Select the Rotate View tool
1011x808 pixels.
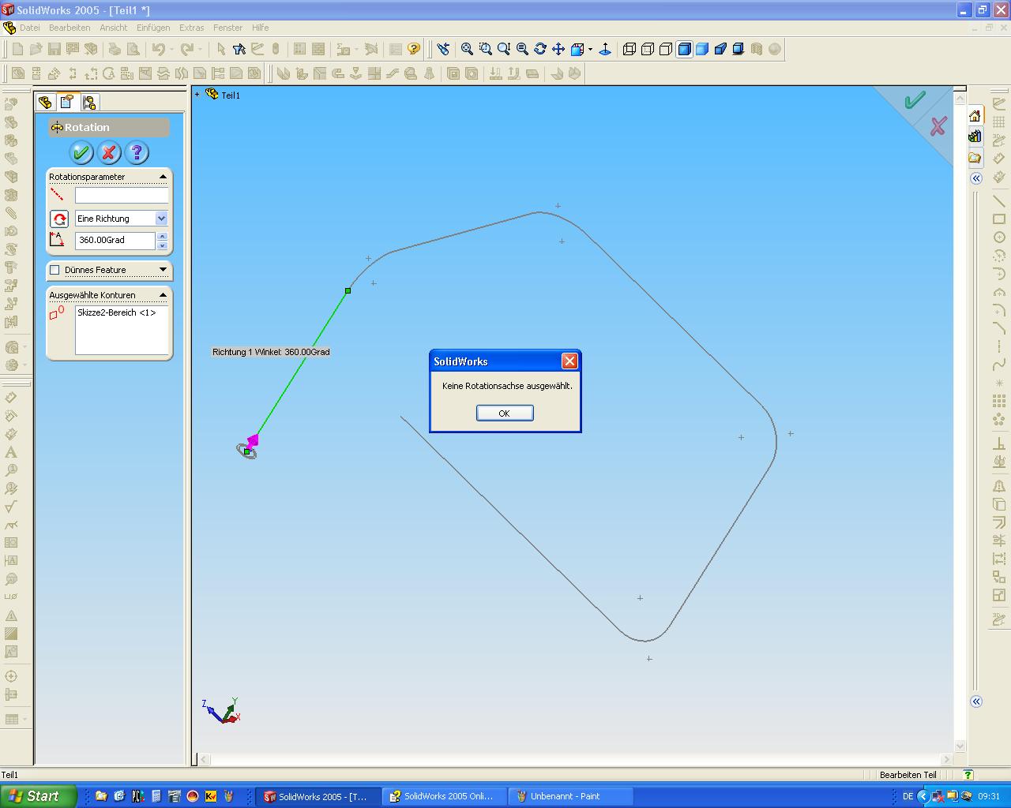[540, 49]
